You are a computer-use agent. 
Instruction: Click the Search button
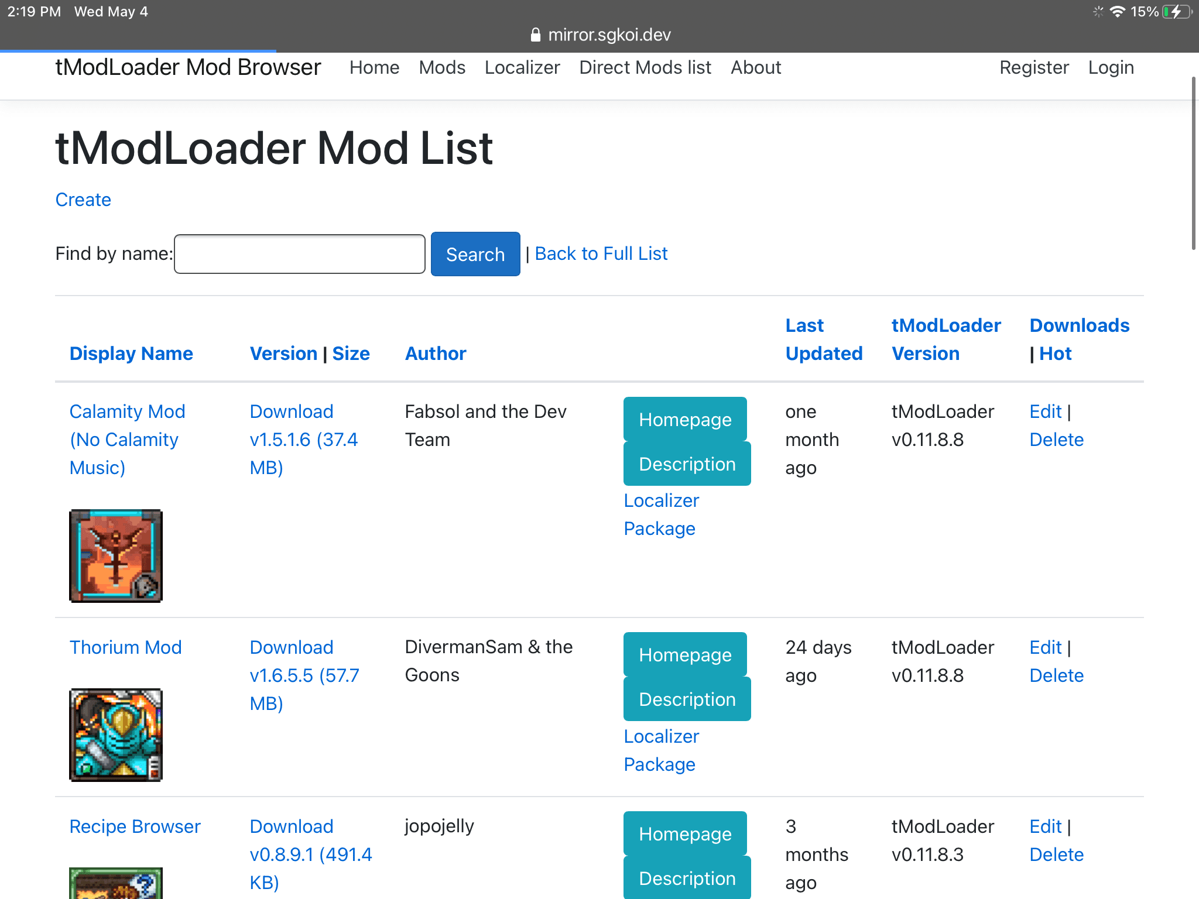[475, 254]
